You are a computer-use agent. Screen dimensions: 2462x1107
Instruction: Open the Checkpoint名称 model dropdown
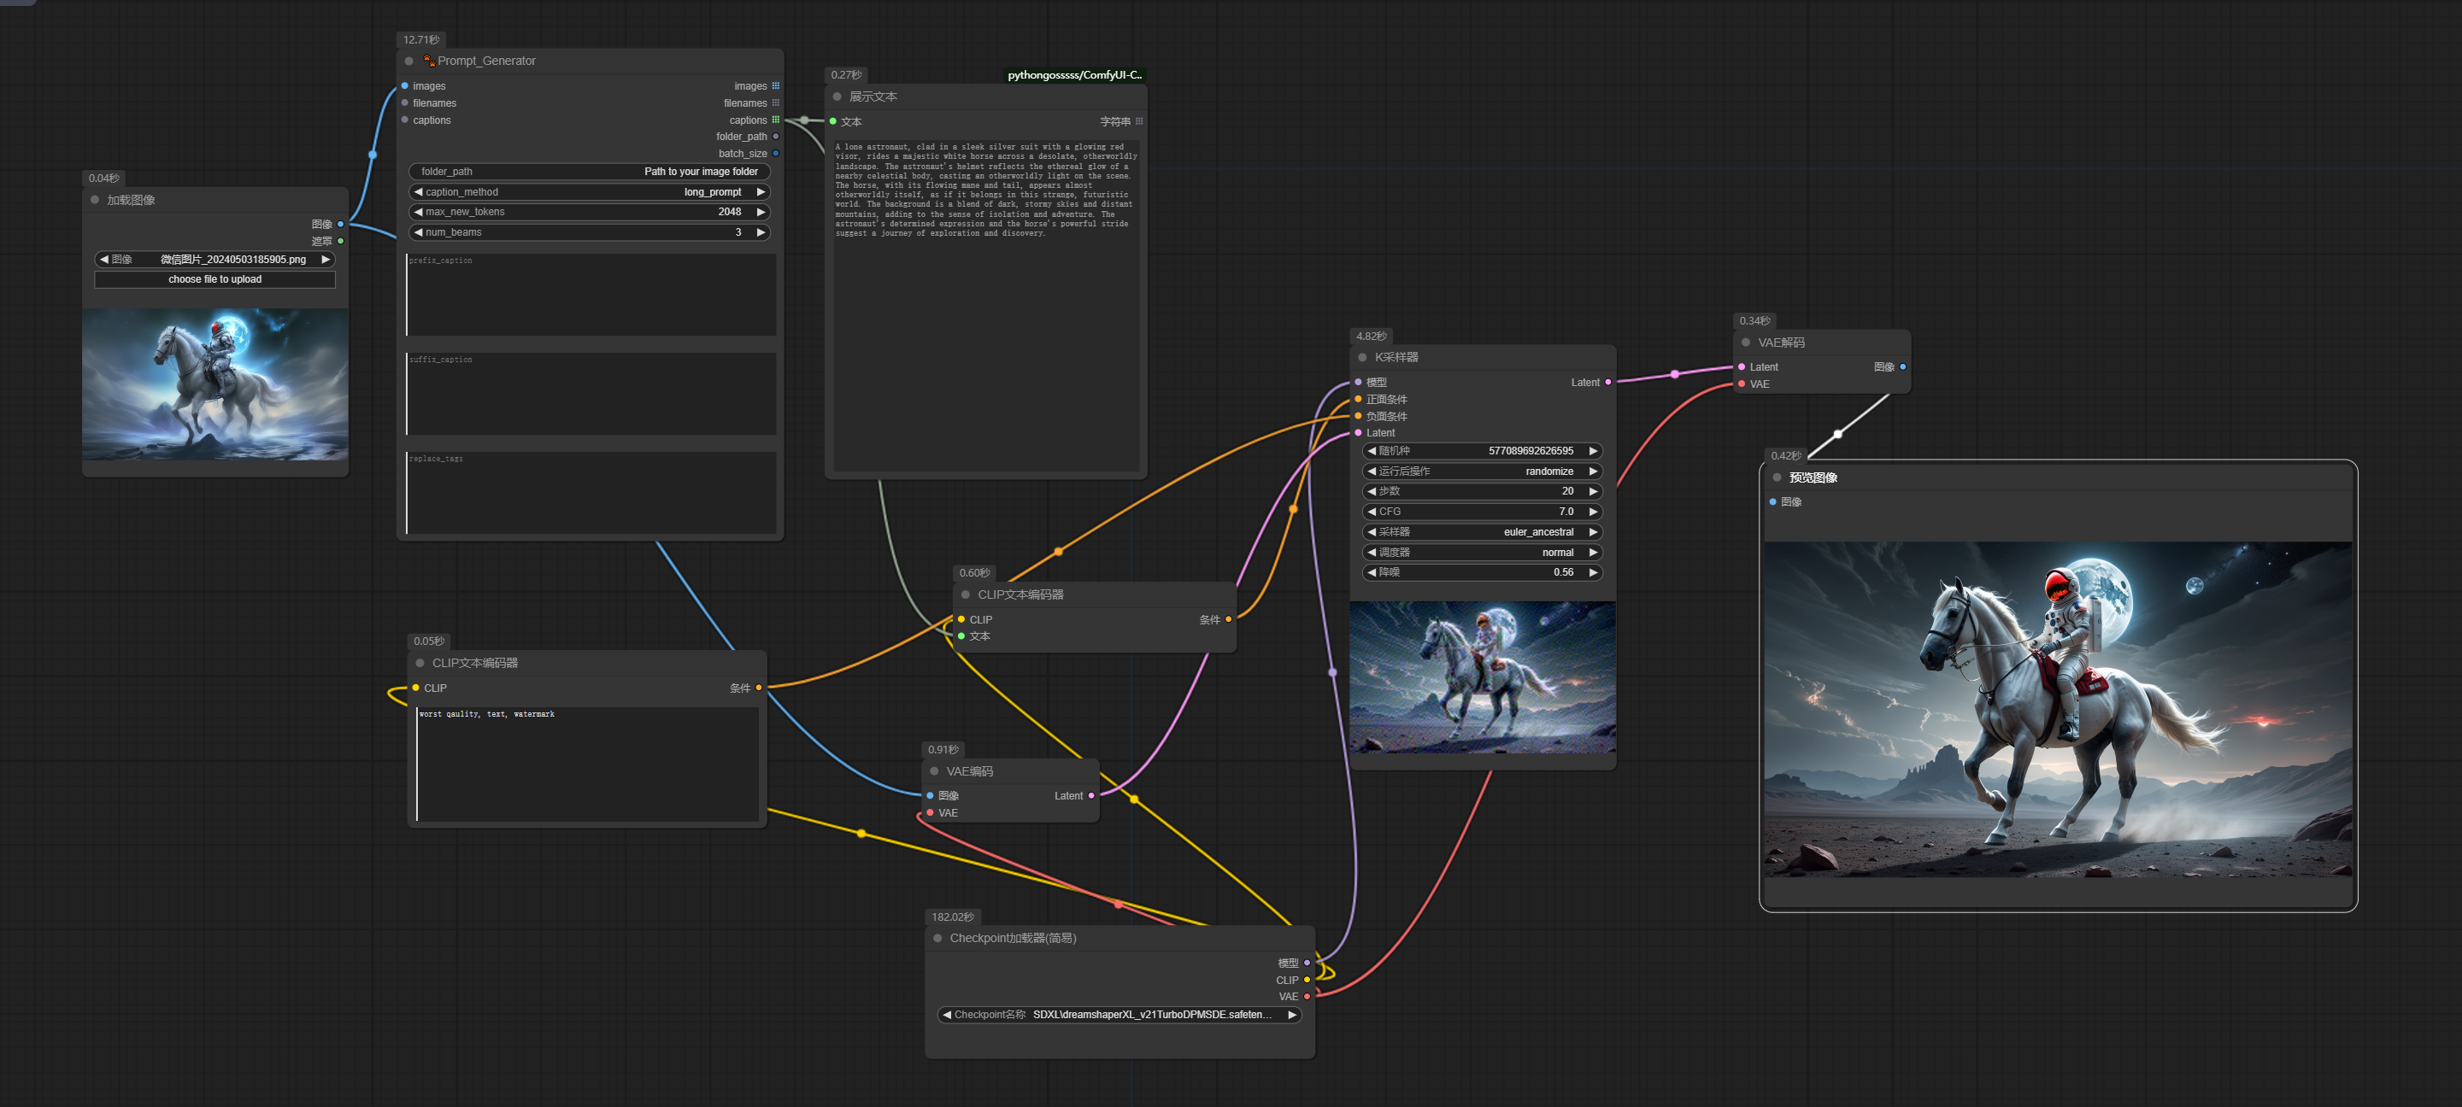[x=1119, y=1015]
